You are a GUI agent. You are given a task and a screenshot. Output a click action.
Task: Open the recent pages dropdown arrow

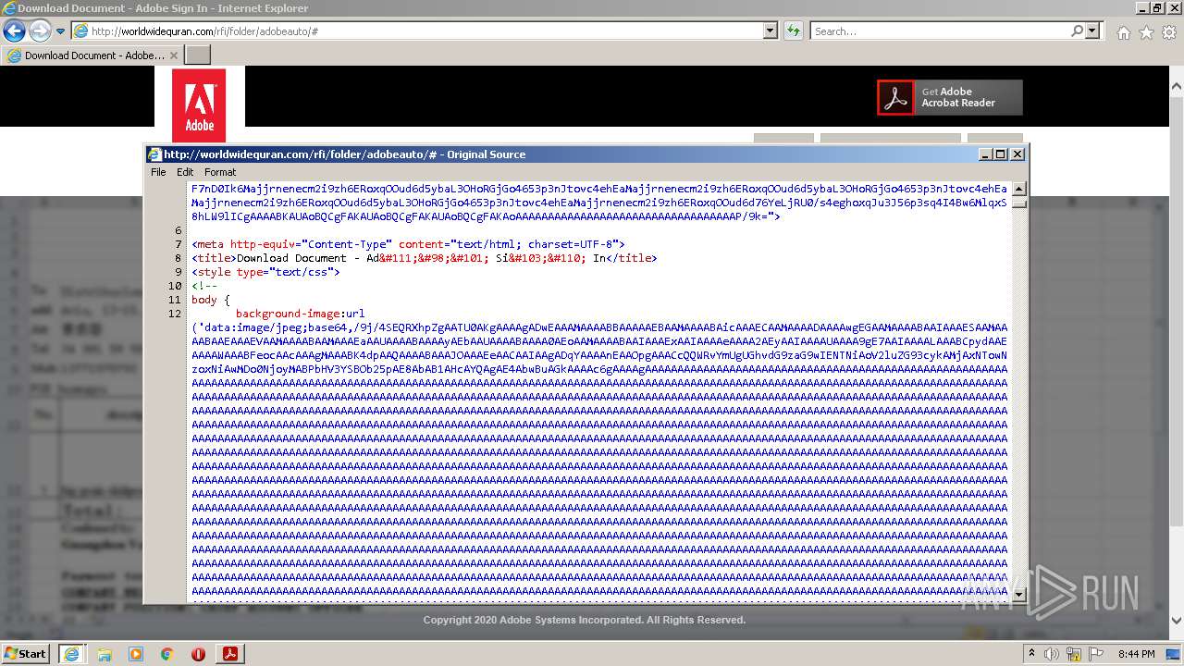click(x=61, y=31)
